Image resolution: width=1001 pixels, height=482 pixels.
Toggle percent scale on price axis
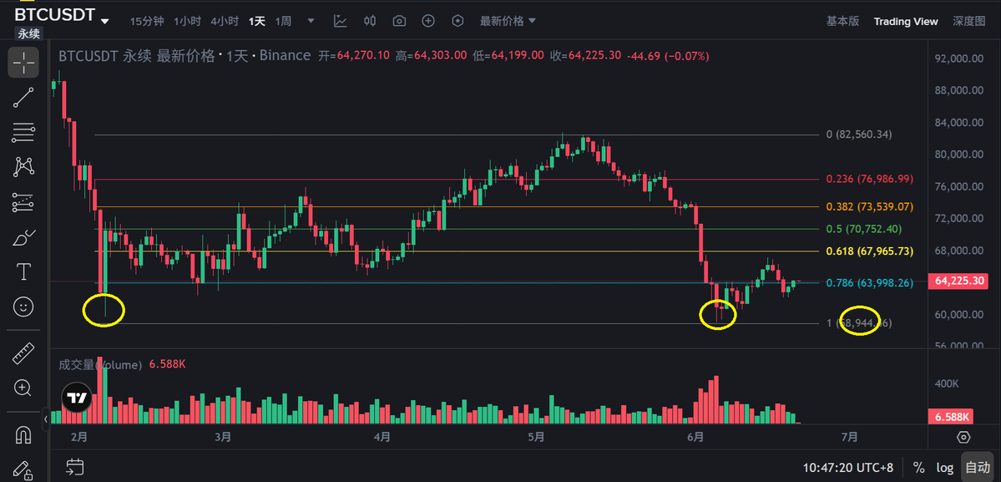(x=918, y=467)
